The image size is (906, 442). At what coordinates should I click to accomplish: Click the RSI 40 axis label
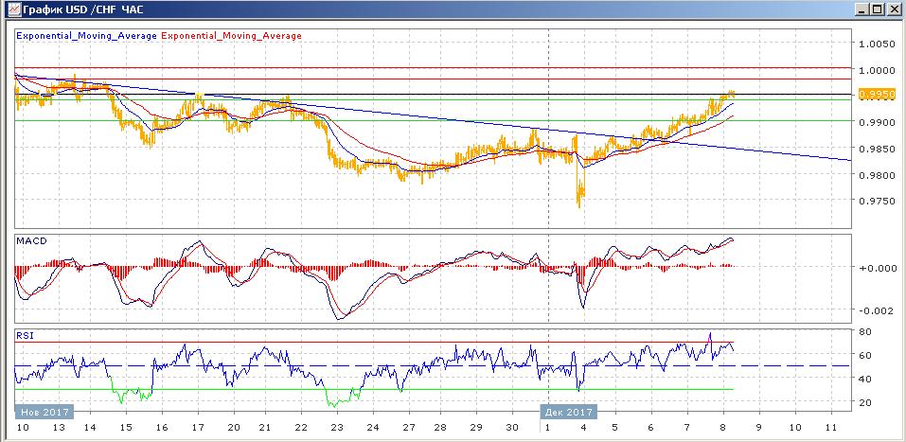click(865, 379)
